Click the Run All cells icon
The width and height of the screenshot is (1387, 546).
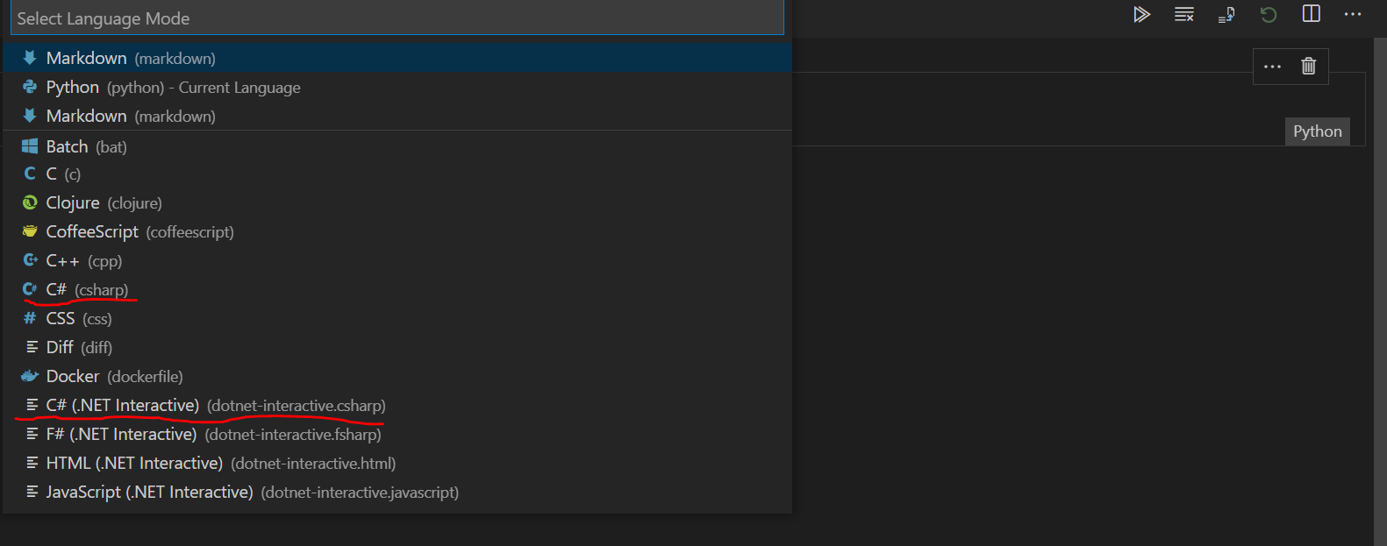click(x=1141, y=14)
